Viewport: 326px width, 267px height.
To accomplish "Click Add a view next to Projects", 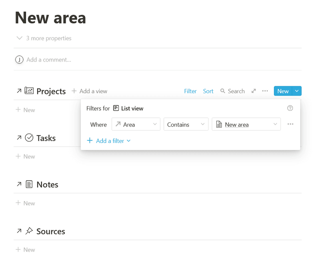I will point(90,91).
